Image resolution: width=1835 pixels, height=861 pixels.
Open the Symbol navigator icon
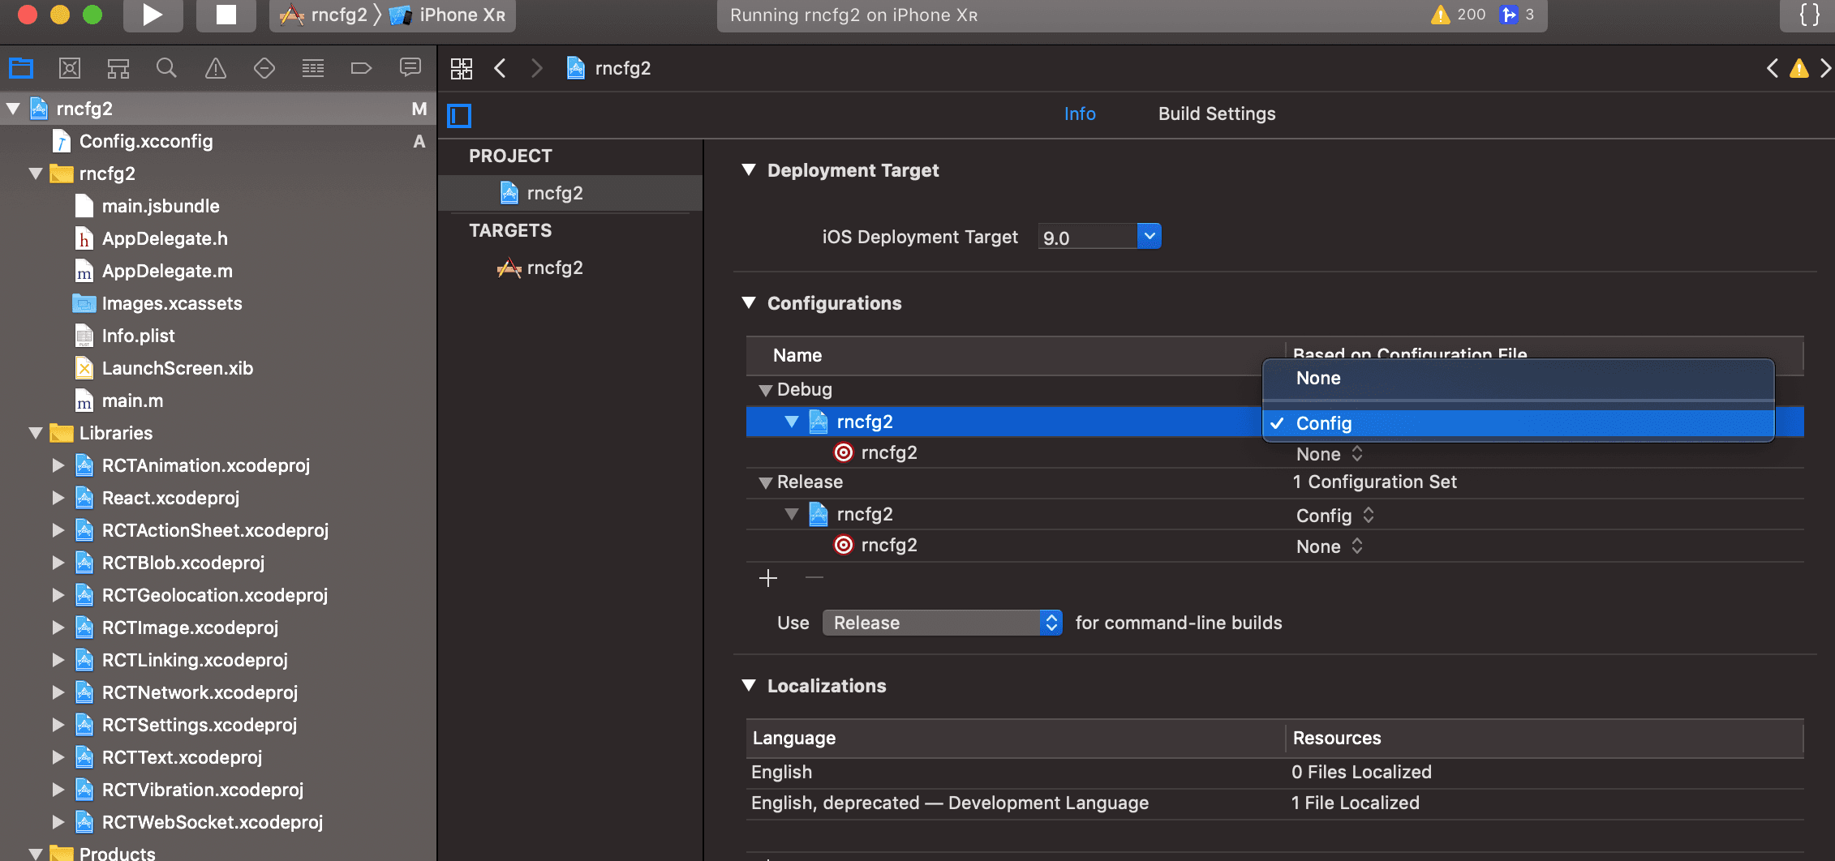(x=118, y=69)
